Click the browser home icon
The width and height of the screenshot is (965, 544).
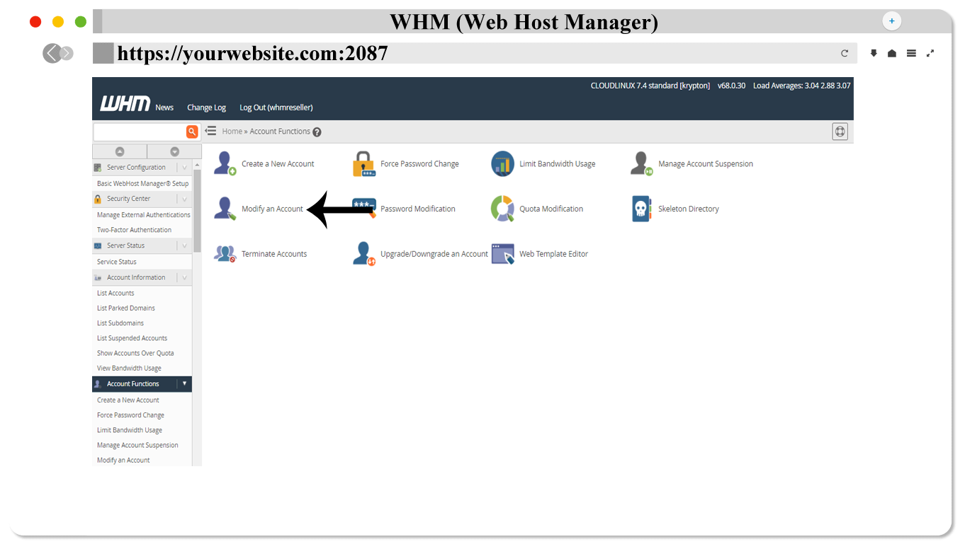point(892,53)
